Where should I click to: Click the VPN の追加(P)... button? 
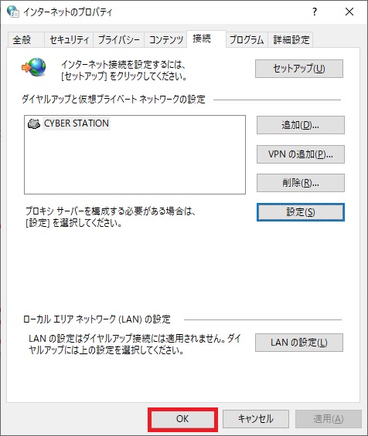click(x=300, y=154)
